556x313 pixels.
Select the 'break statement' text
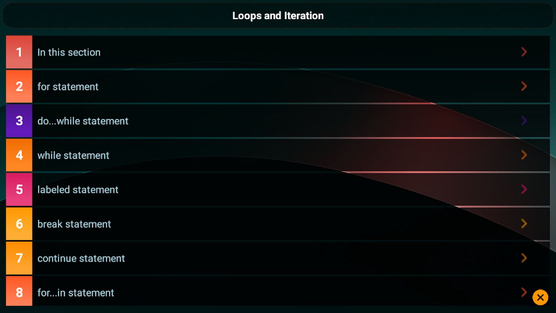pyautogui.click(x=74, y=224)
